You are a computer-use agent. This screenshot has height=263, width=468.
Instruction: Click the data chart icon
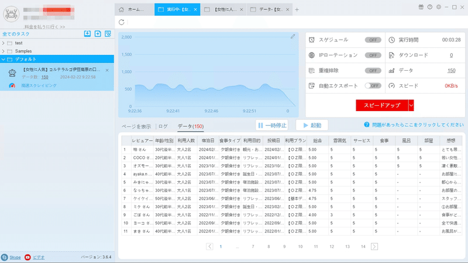pos(391,71)
